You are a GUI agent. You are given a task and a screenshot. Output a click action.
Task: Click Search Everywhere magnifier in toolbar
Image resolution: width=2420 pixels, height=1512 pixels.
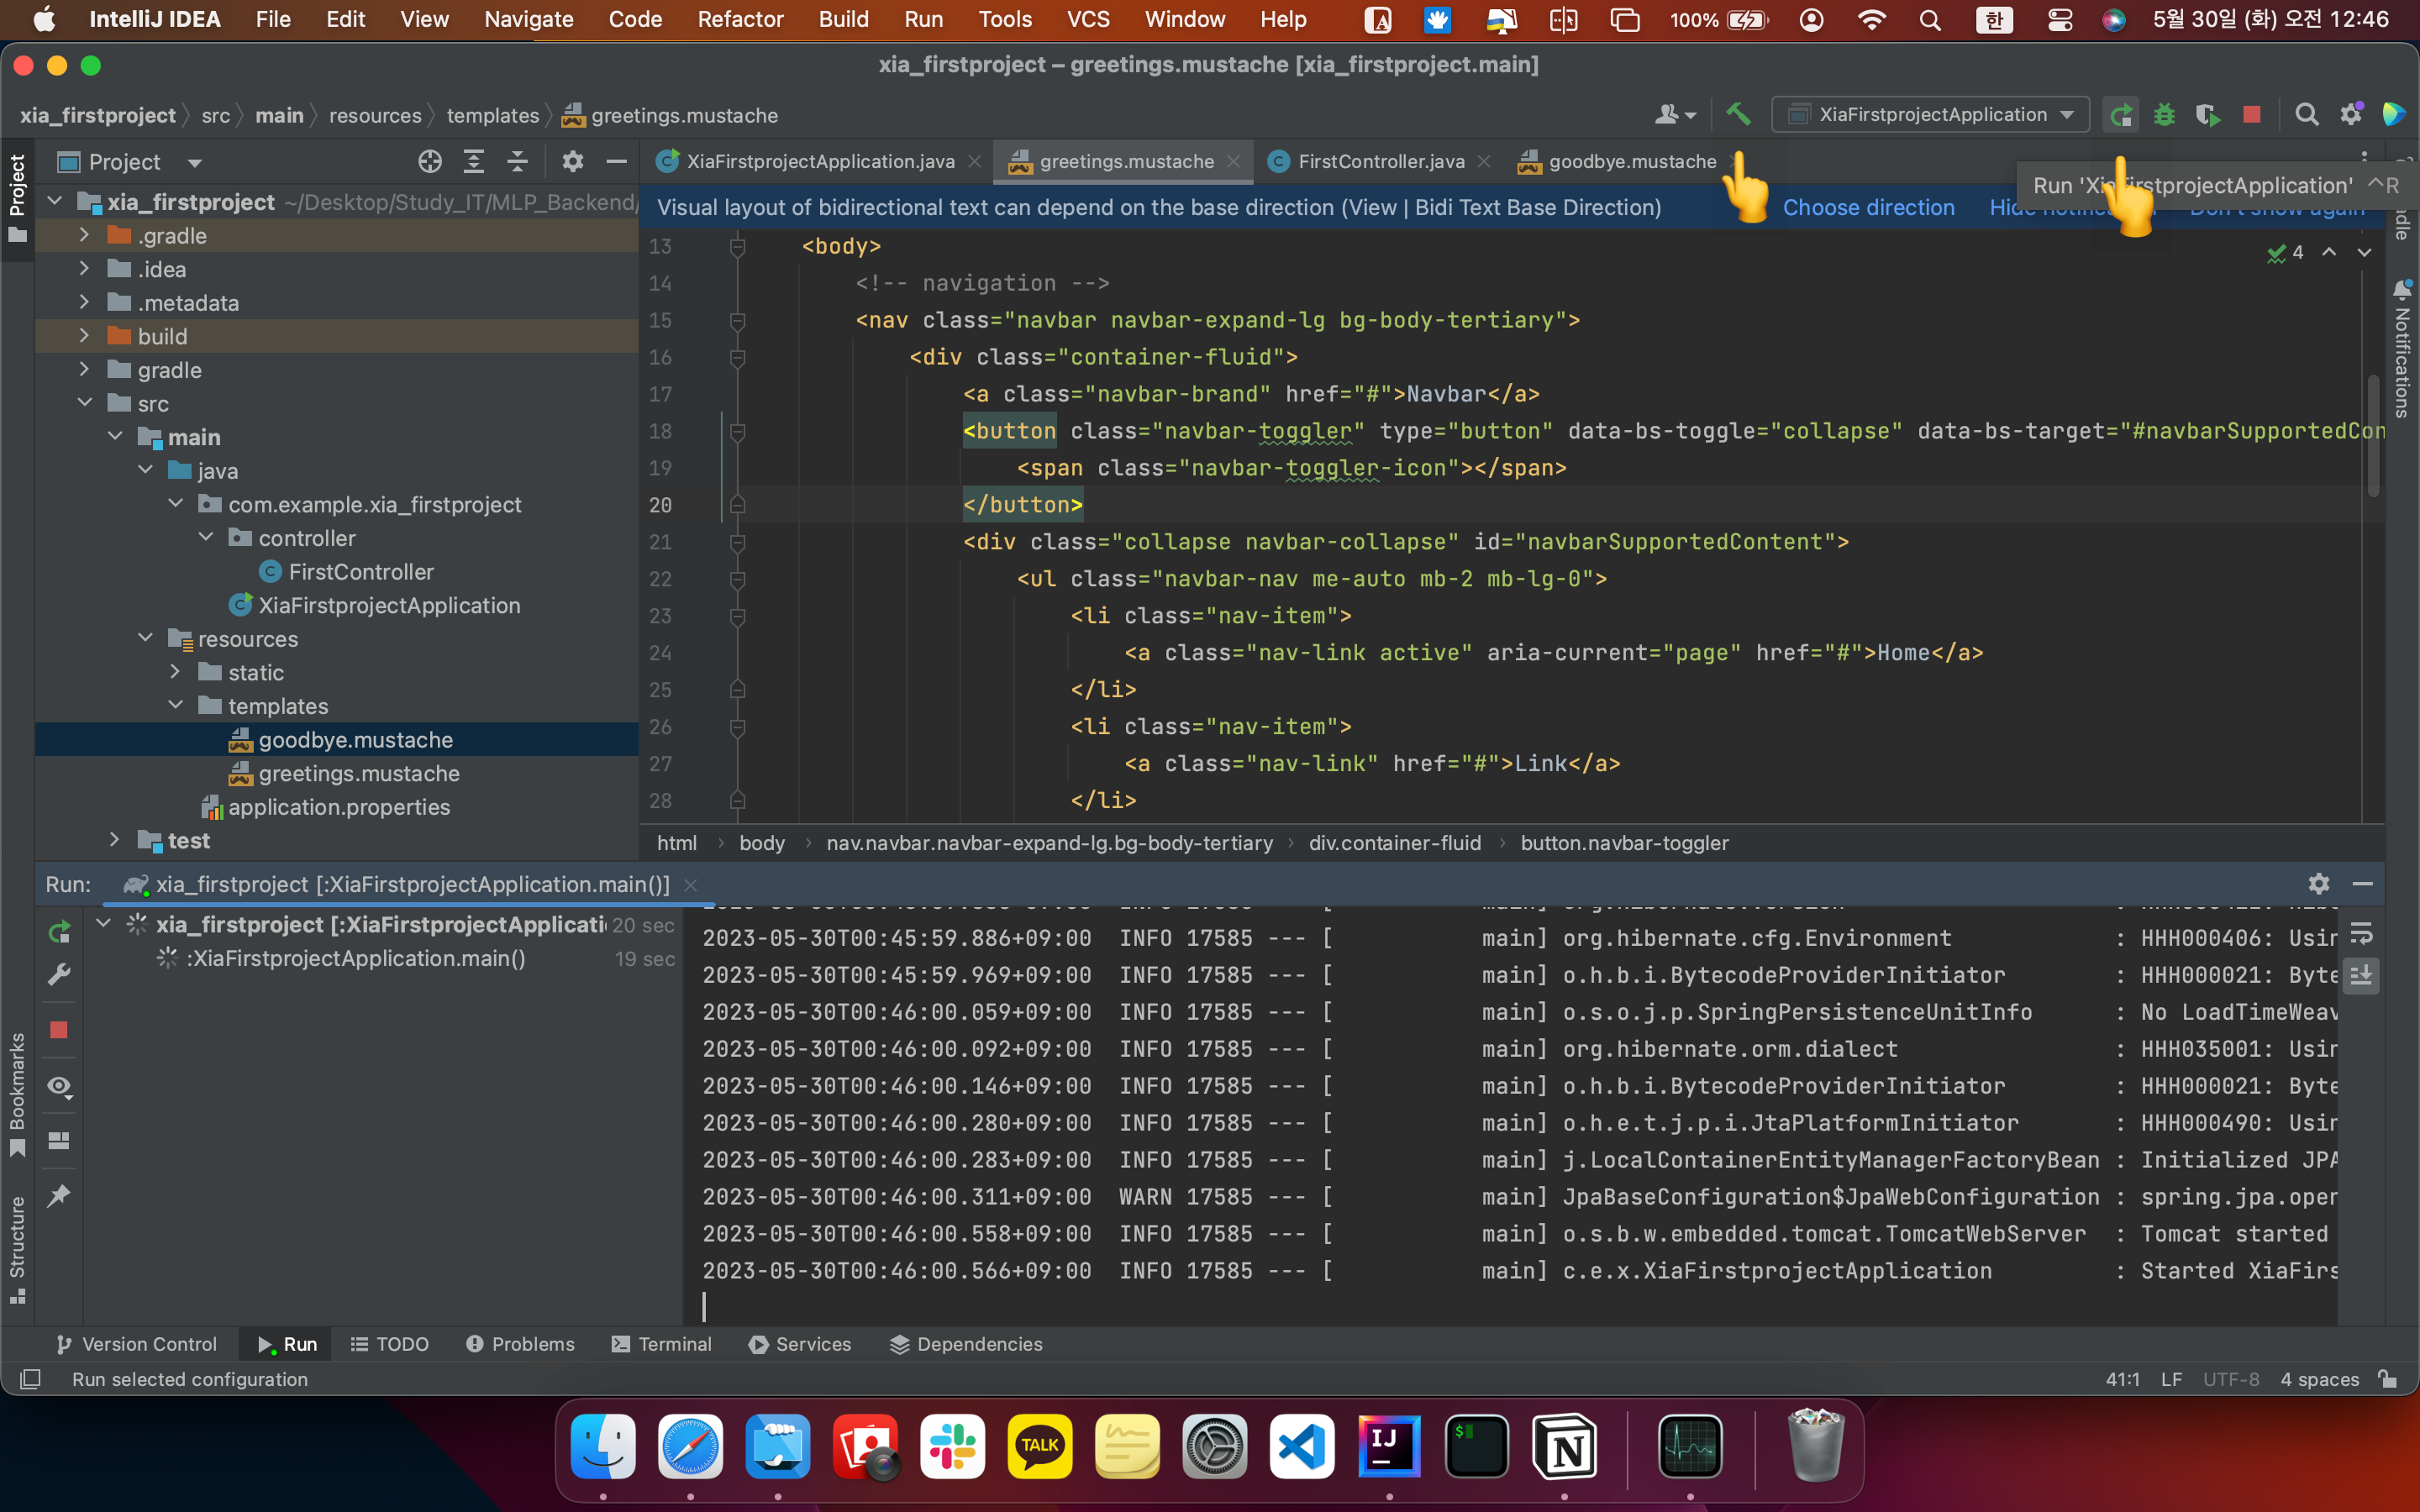2306,115
